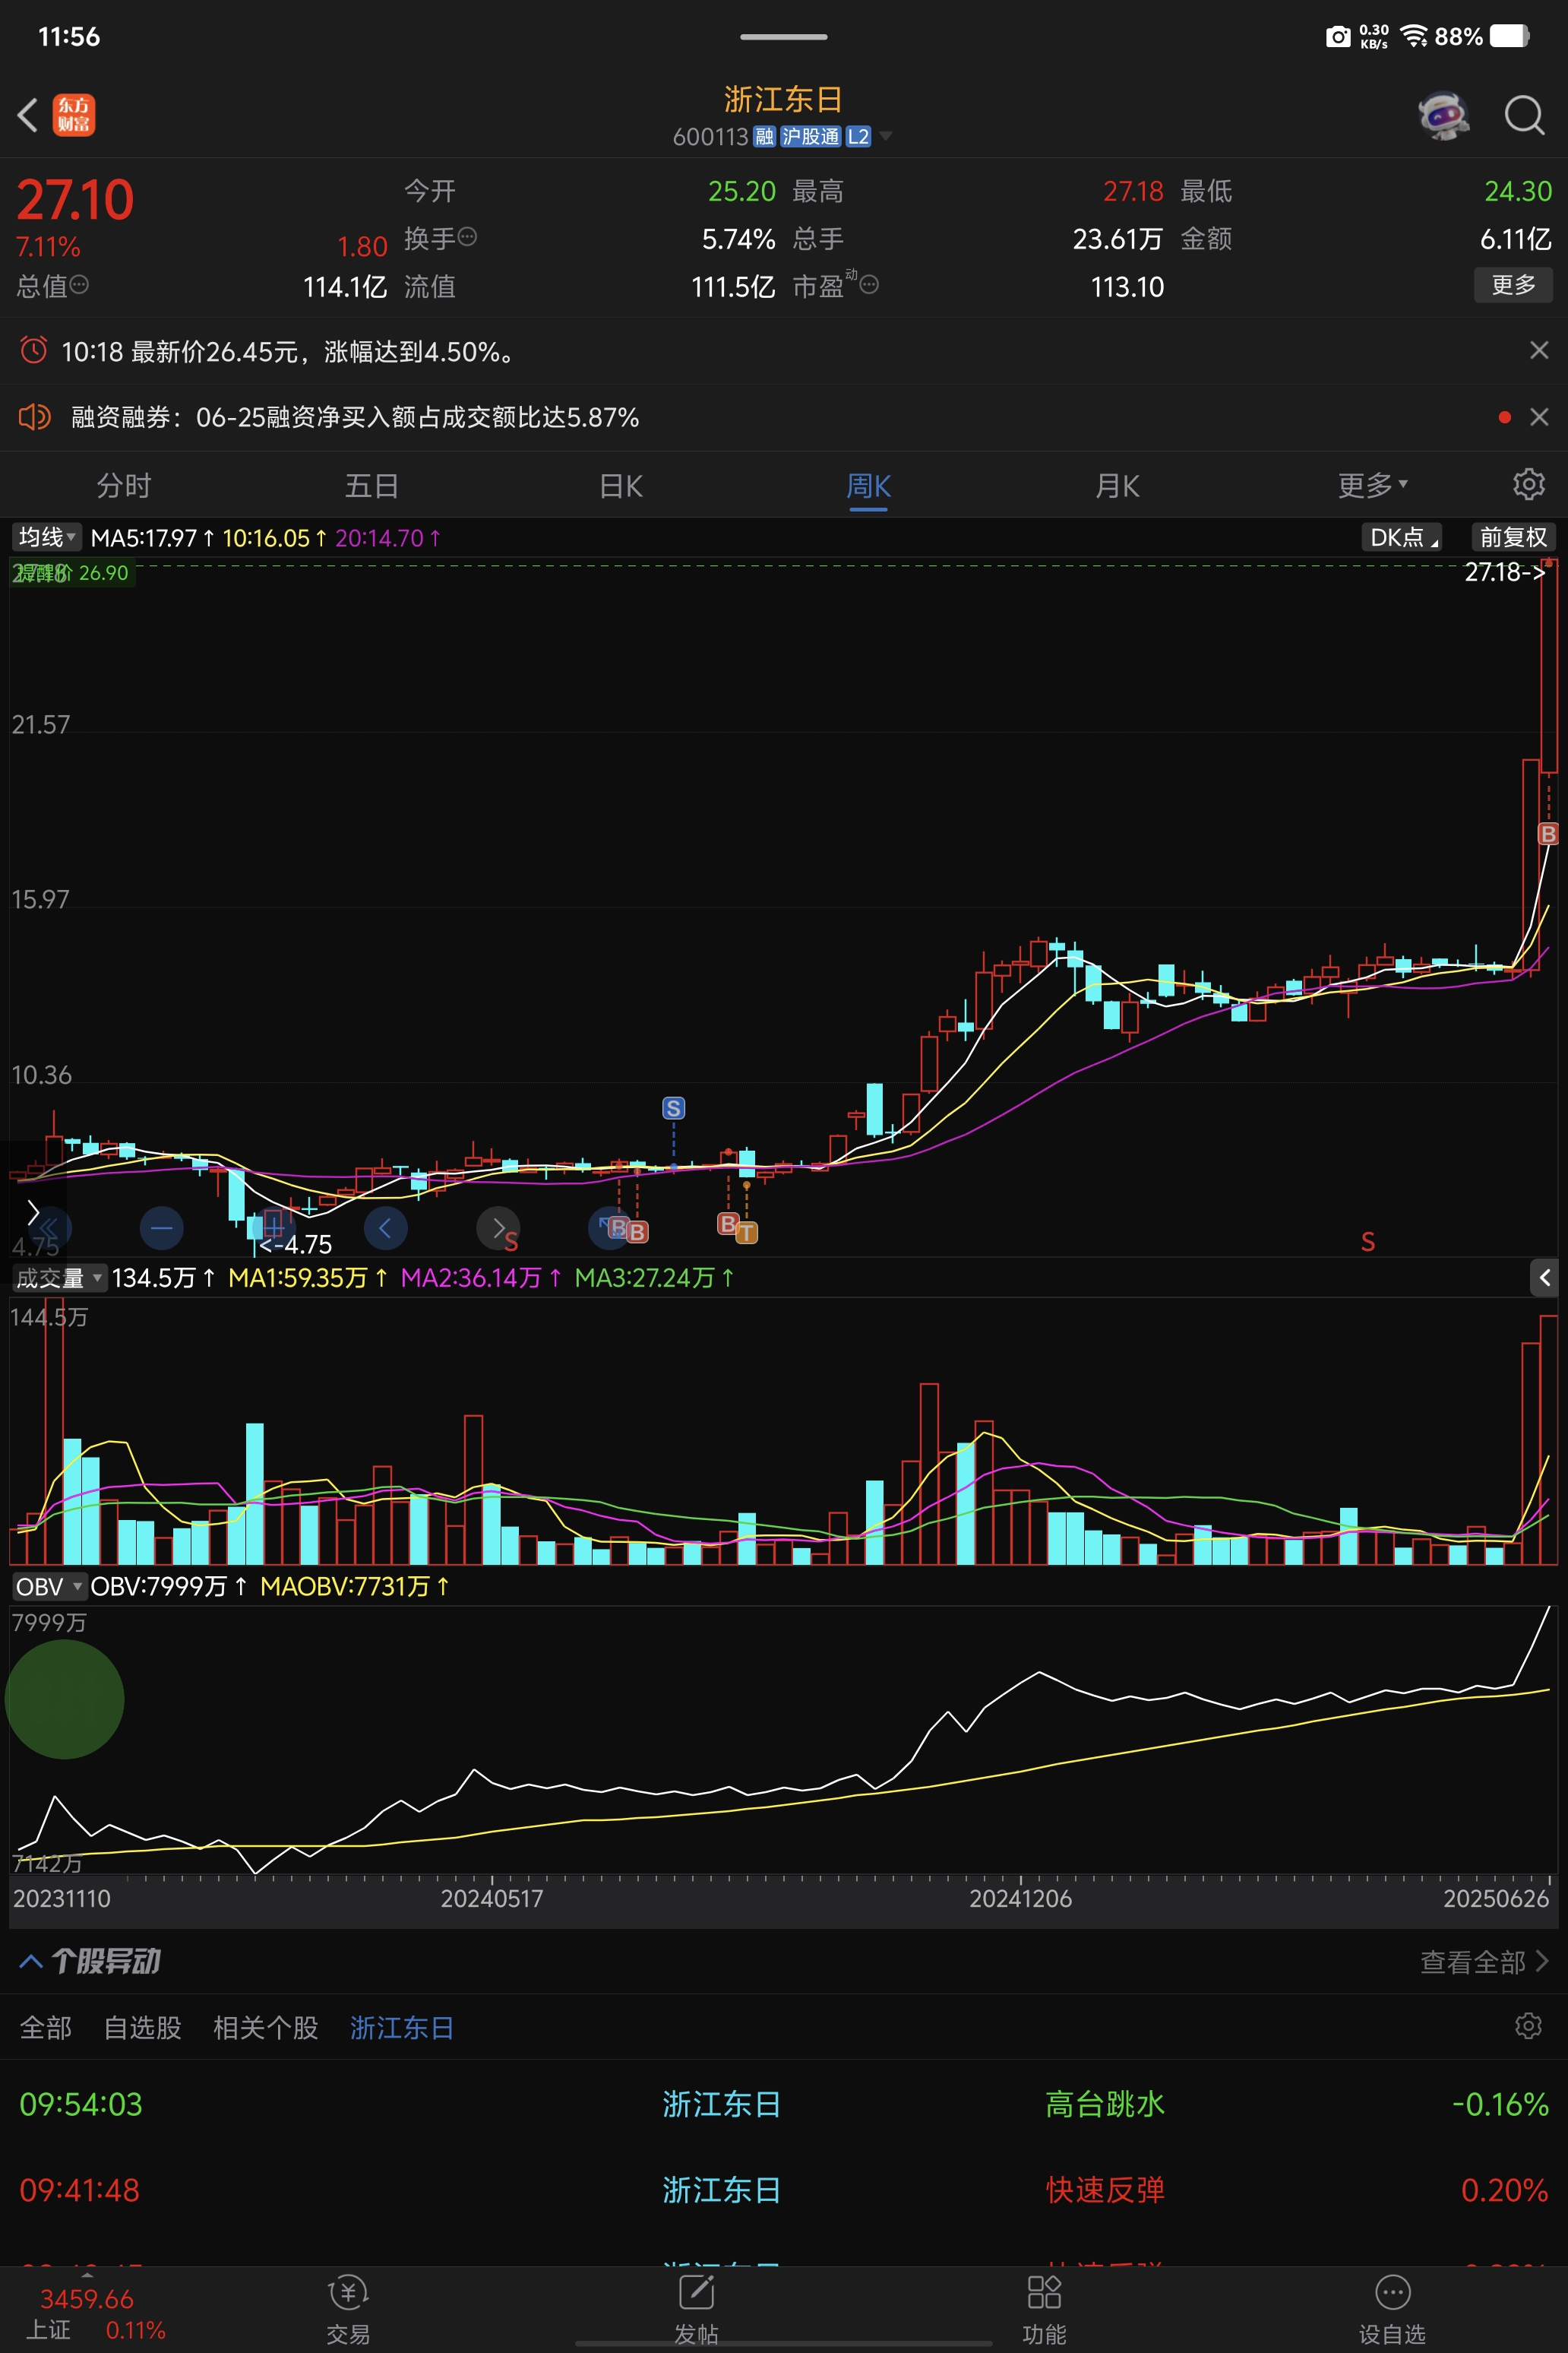This screenshot has height=2353, width=1568.
Task: Filter movements by 浙江东日
Action: point(402,2028)
